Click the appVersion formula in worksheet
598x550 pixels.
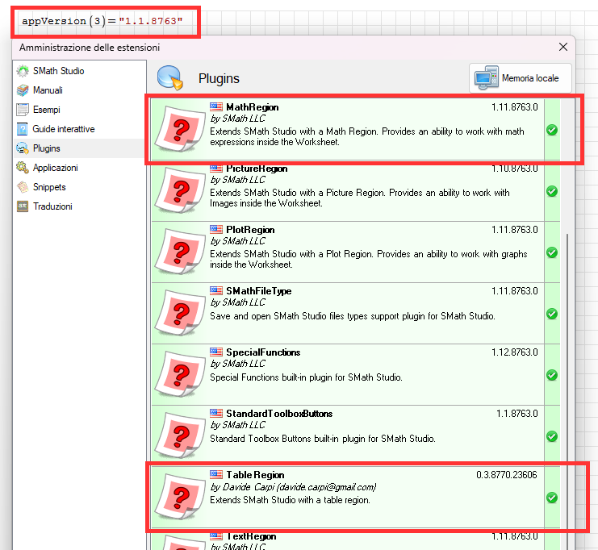[x=96, y=19]
